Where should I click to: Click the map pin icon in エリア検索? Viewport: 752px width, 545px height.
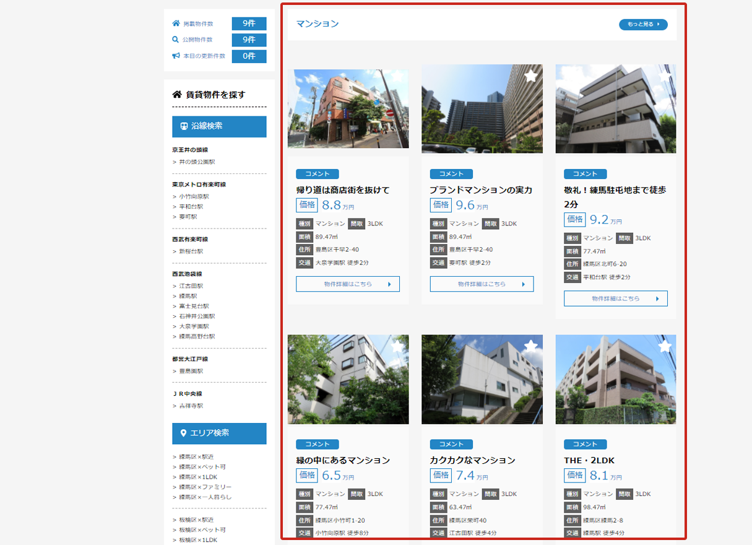184,434
